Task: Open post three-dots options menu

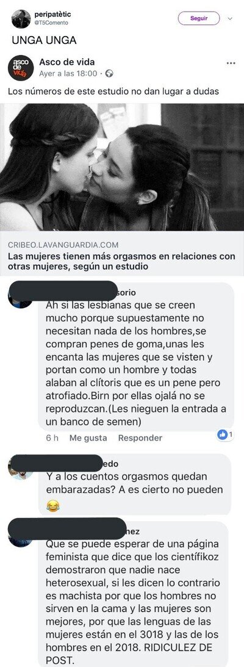Action: pyautogui.click(x=231, y=63)
